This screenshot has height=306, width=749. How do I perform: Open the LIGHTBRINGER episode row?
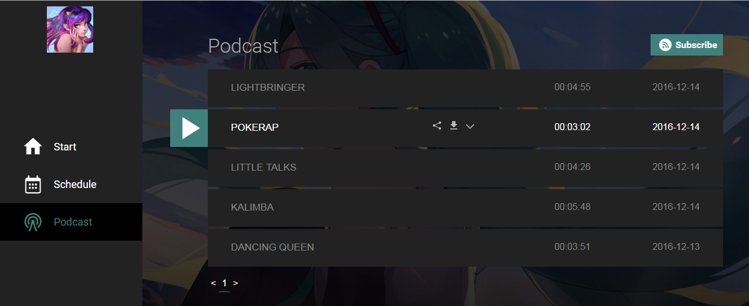pos(465,88)
